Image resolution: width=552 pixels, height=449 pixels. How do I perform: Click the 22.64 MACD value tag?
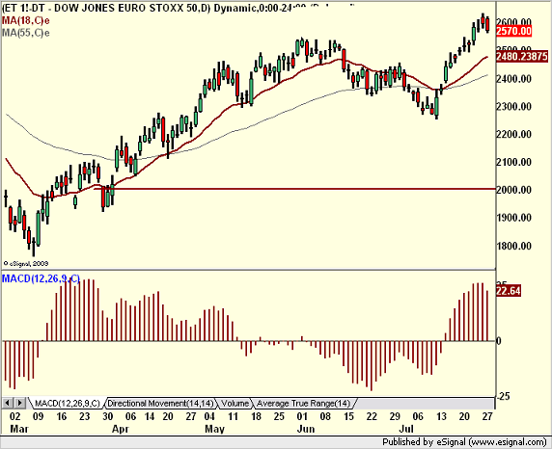(x=508, y=291)
